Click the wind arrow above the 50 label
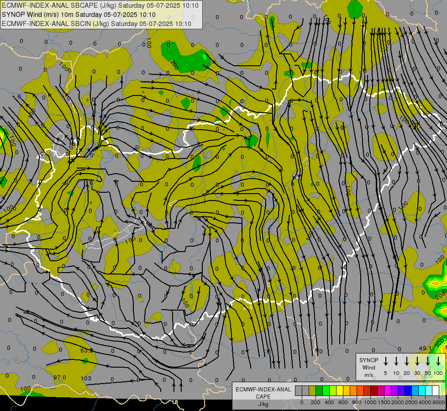447x411 pixels. tap(428, 361)
